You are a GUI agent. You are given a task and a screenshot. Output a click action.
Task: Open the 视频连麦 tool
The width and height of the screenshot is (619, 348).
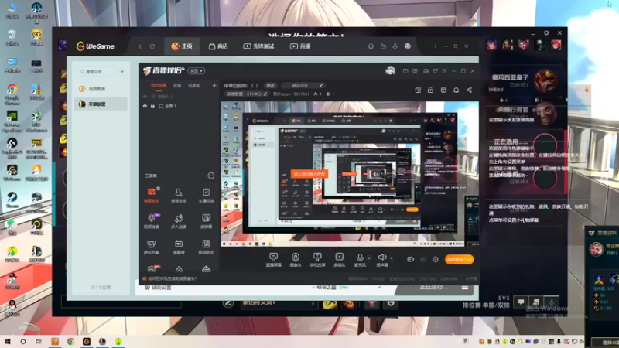[151, 221]
